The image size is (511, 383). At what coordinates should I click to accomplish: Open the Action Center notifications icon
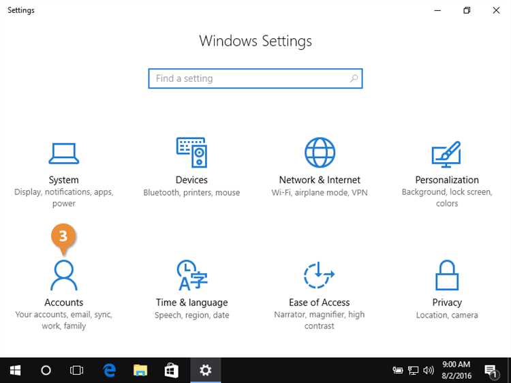pyautogui.click(x=491, y=371)
